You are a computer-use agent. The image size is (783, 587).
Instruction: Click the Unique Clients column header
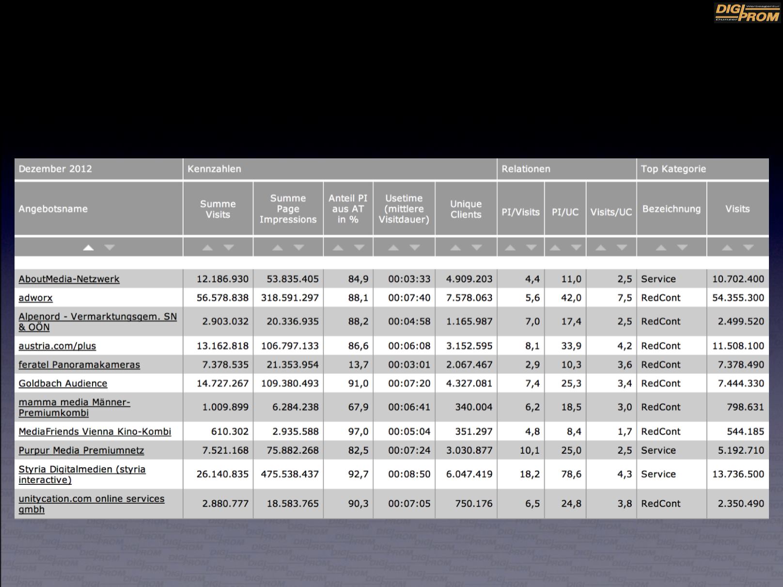pos(466,209)
